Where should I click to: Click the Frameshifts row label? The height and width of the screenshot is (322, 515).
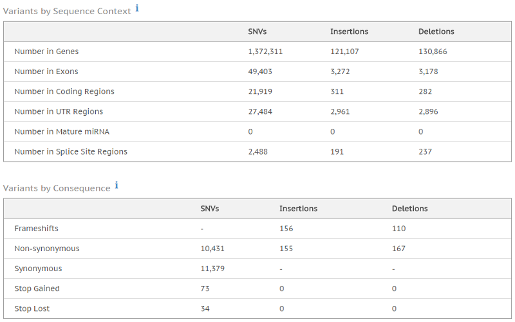coord(36,229)
